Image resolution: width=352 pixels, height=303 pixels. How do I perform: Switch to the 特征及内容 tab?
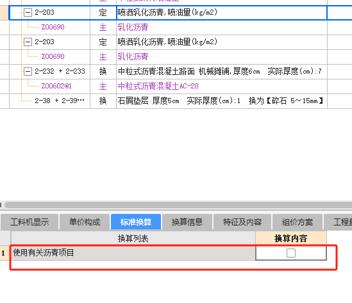point(242,222)
